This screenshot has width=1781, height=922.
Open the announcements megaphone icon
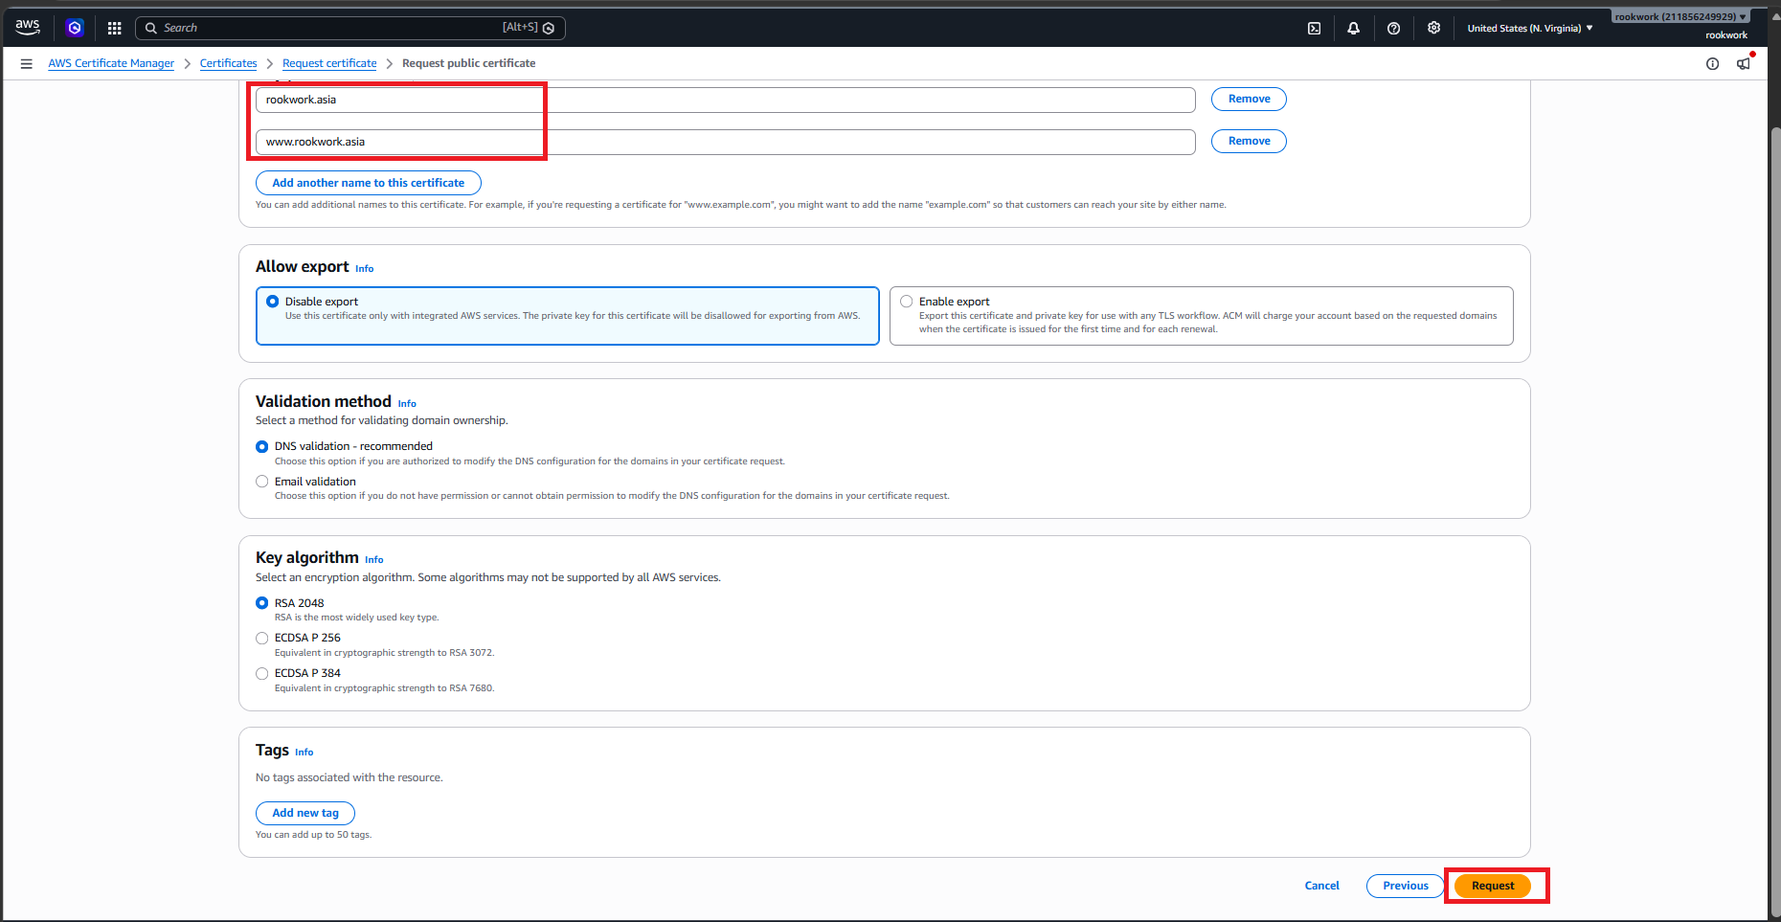pyautogui.click(x=1744, y=64)
